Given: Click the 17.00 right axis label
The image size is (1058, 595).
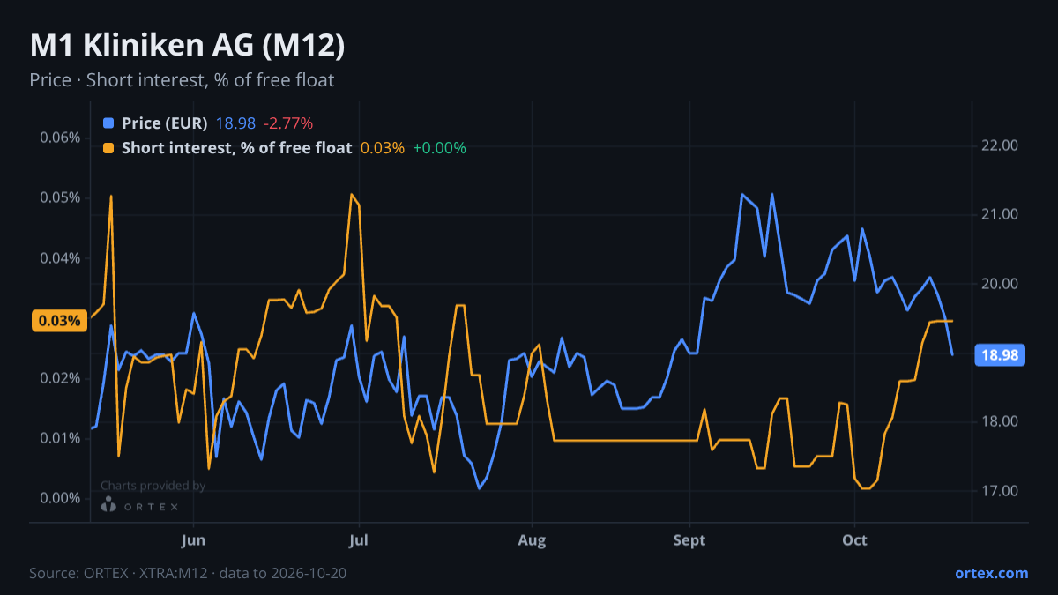Looking at the screenshot, I should coord(1000,491).
